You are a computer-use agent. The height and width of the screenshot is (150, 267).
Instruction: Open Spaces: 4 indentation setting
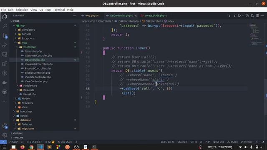pos(182,142)
